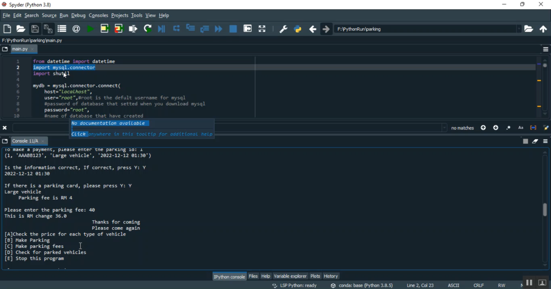551x289 pixels.
Task: Click the conda base Python 3.8.5 status
Action: click(362, 285)
